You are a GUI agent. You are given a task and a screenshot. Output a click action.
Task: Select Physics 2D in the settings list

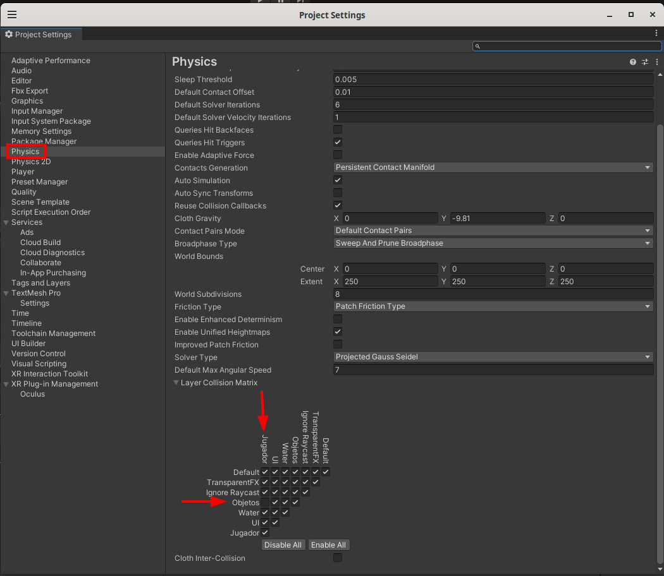point(31,162)
